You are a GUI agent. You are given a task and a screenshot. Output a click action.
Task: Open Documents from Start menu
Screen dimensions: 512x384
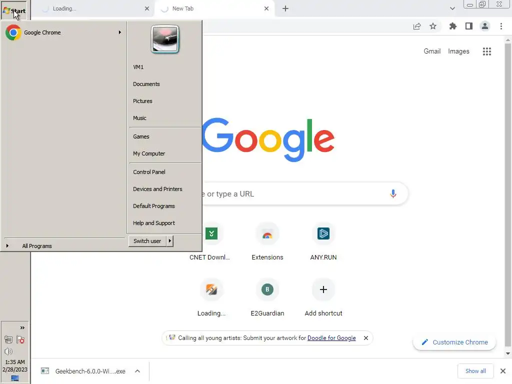click(146, 84)
